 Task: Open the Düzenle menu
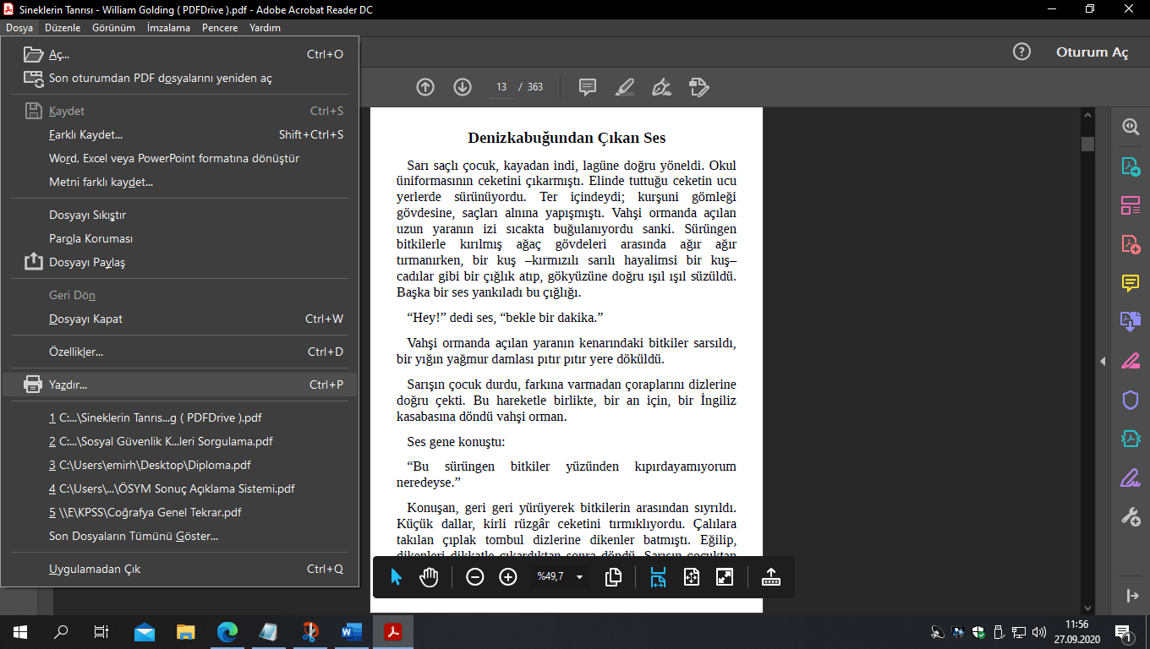(62, 28)
